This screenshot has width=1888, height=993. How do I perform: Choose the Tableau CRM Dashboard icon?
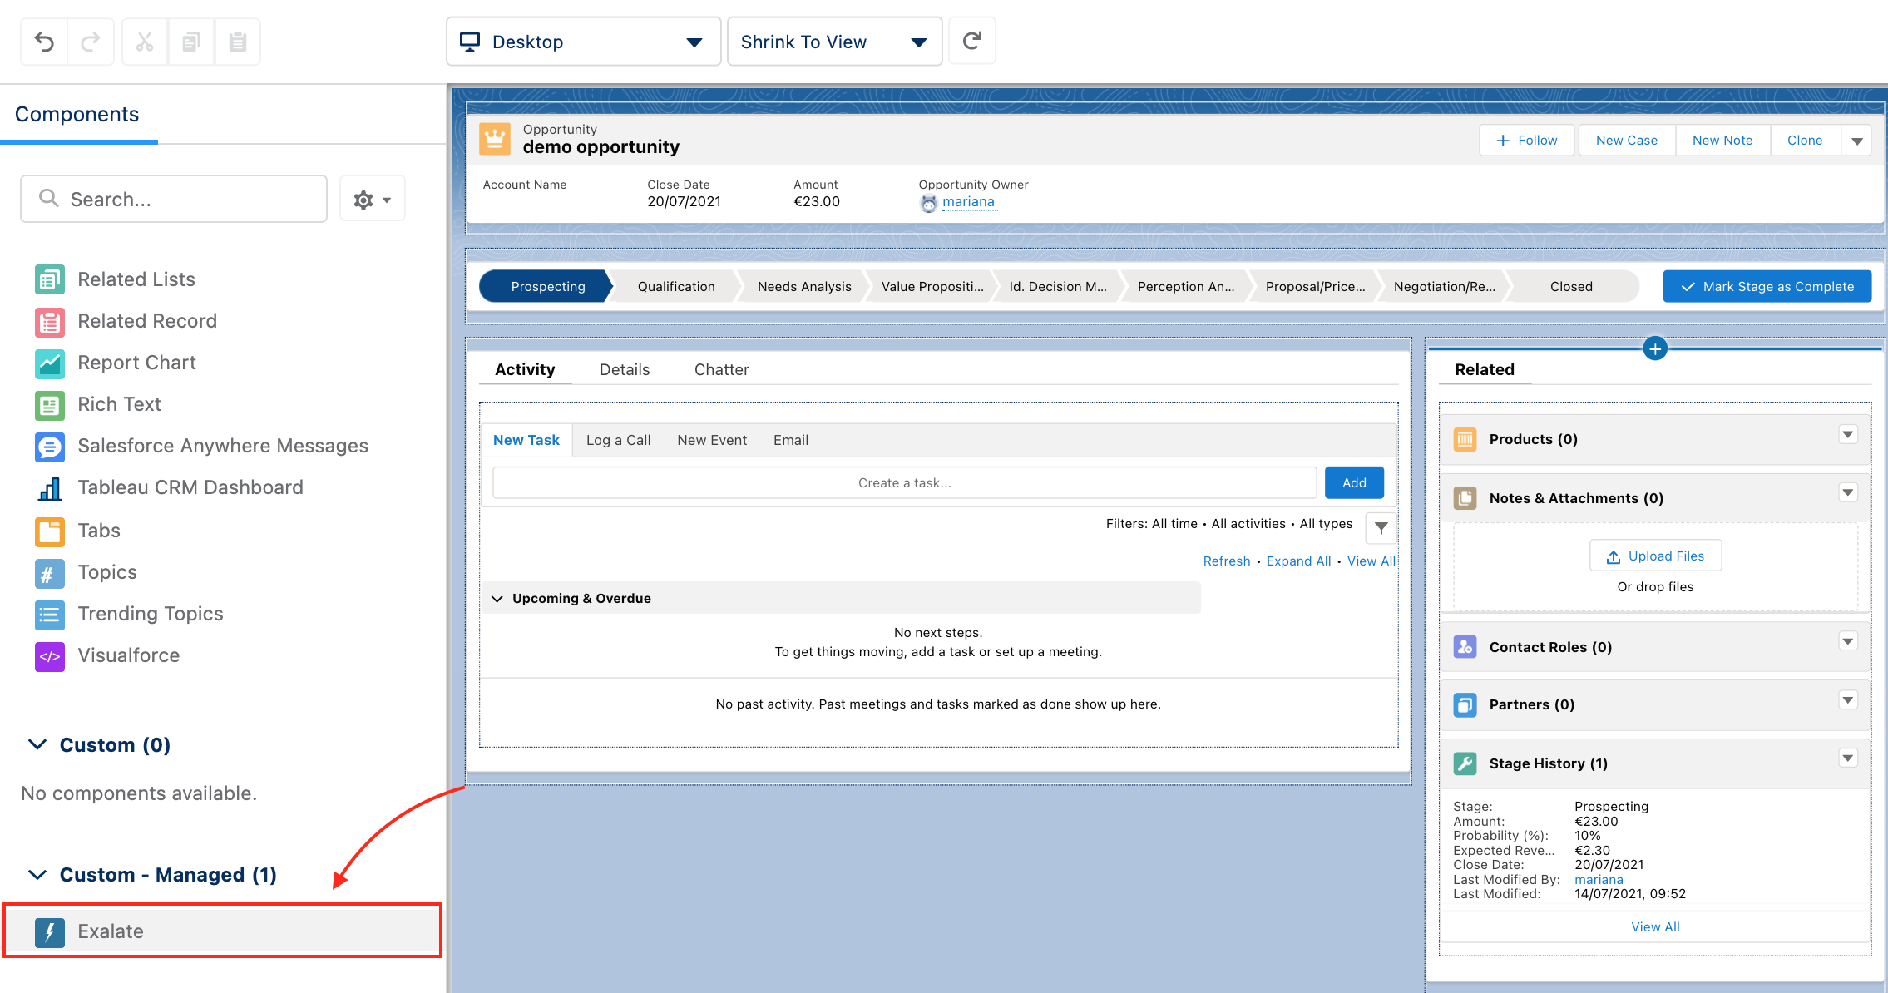point(50,488)
